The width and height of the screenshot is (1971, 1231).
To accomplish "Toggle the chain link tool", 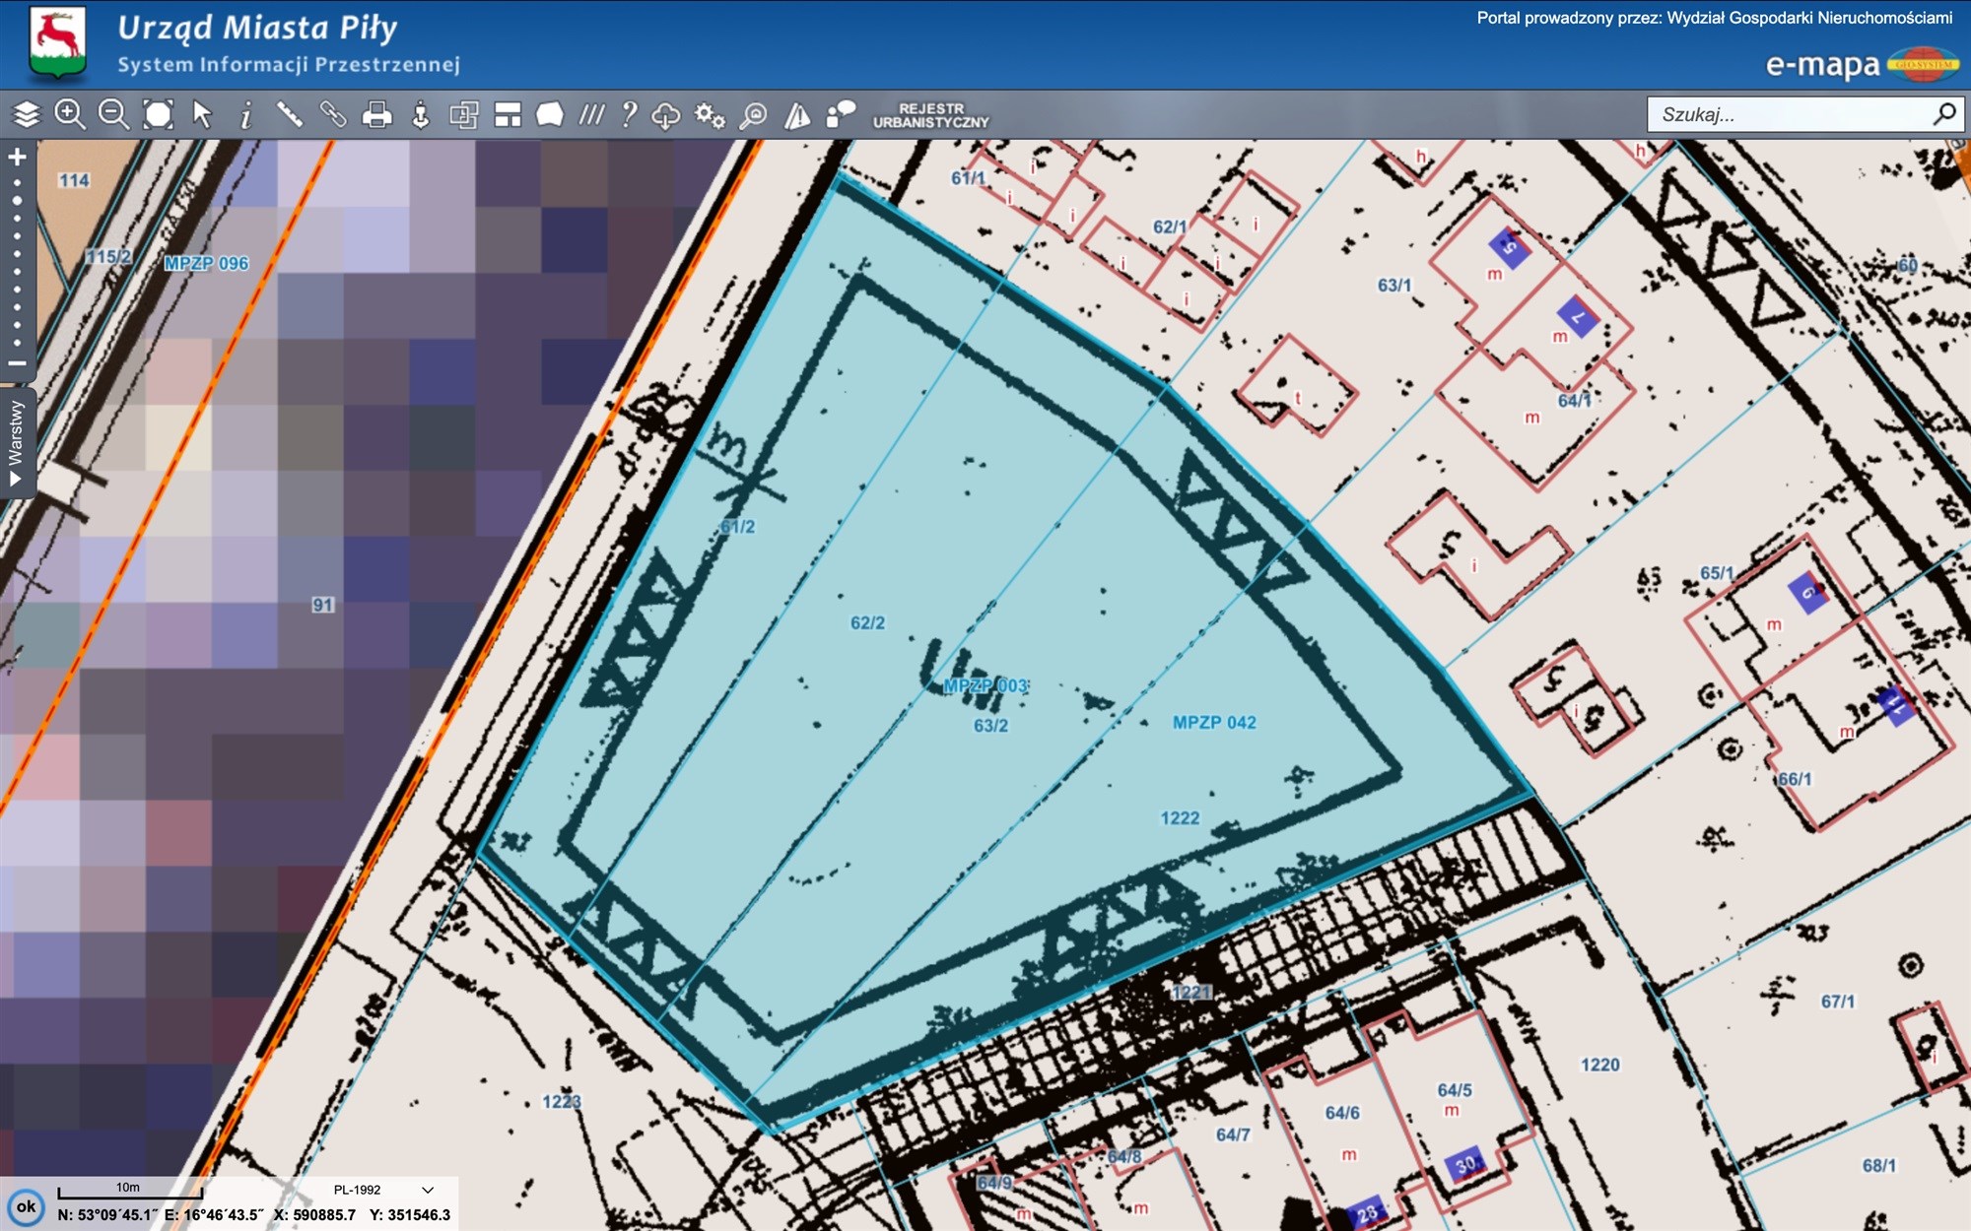I will click(x=333, y=115).
